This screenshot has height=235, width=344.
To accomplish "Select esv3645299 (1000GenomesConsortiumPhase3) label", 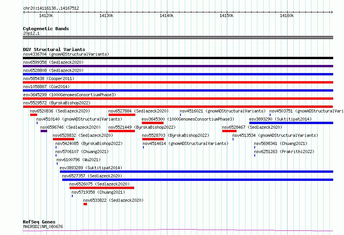I will pyautogui.click(x=70, y=95).
